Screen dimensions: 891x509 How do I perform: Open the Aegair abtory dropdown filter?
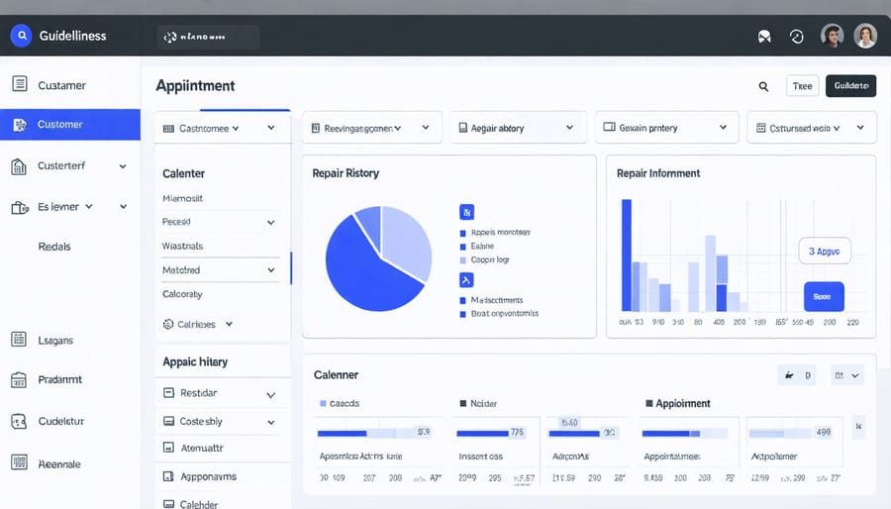click(x=515, y=128)
